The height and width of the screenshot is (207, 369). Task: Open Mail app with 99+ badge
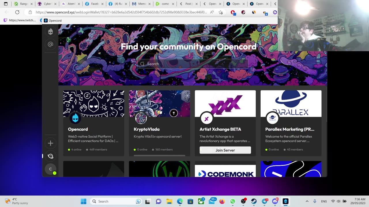click(212, 201)
